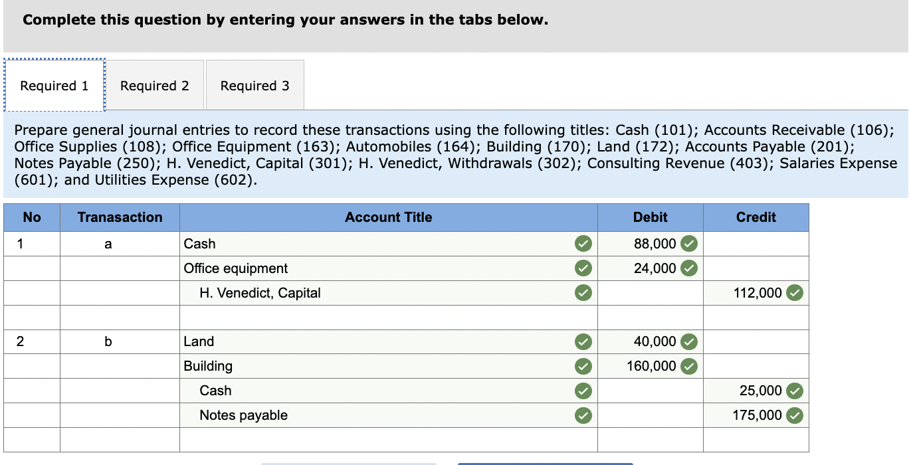This screenshot has height=465, width=913.
Task: Click the checkmark next to Notes payable 175,000 credit
Action: coord(795,415)
